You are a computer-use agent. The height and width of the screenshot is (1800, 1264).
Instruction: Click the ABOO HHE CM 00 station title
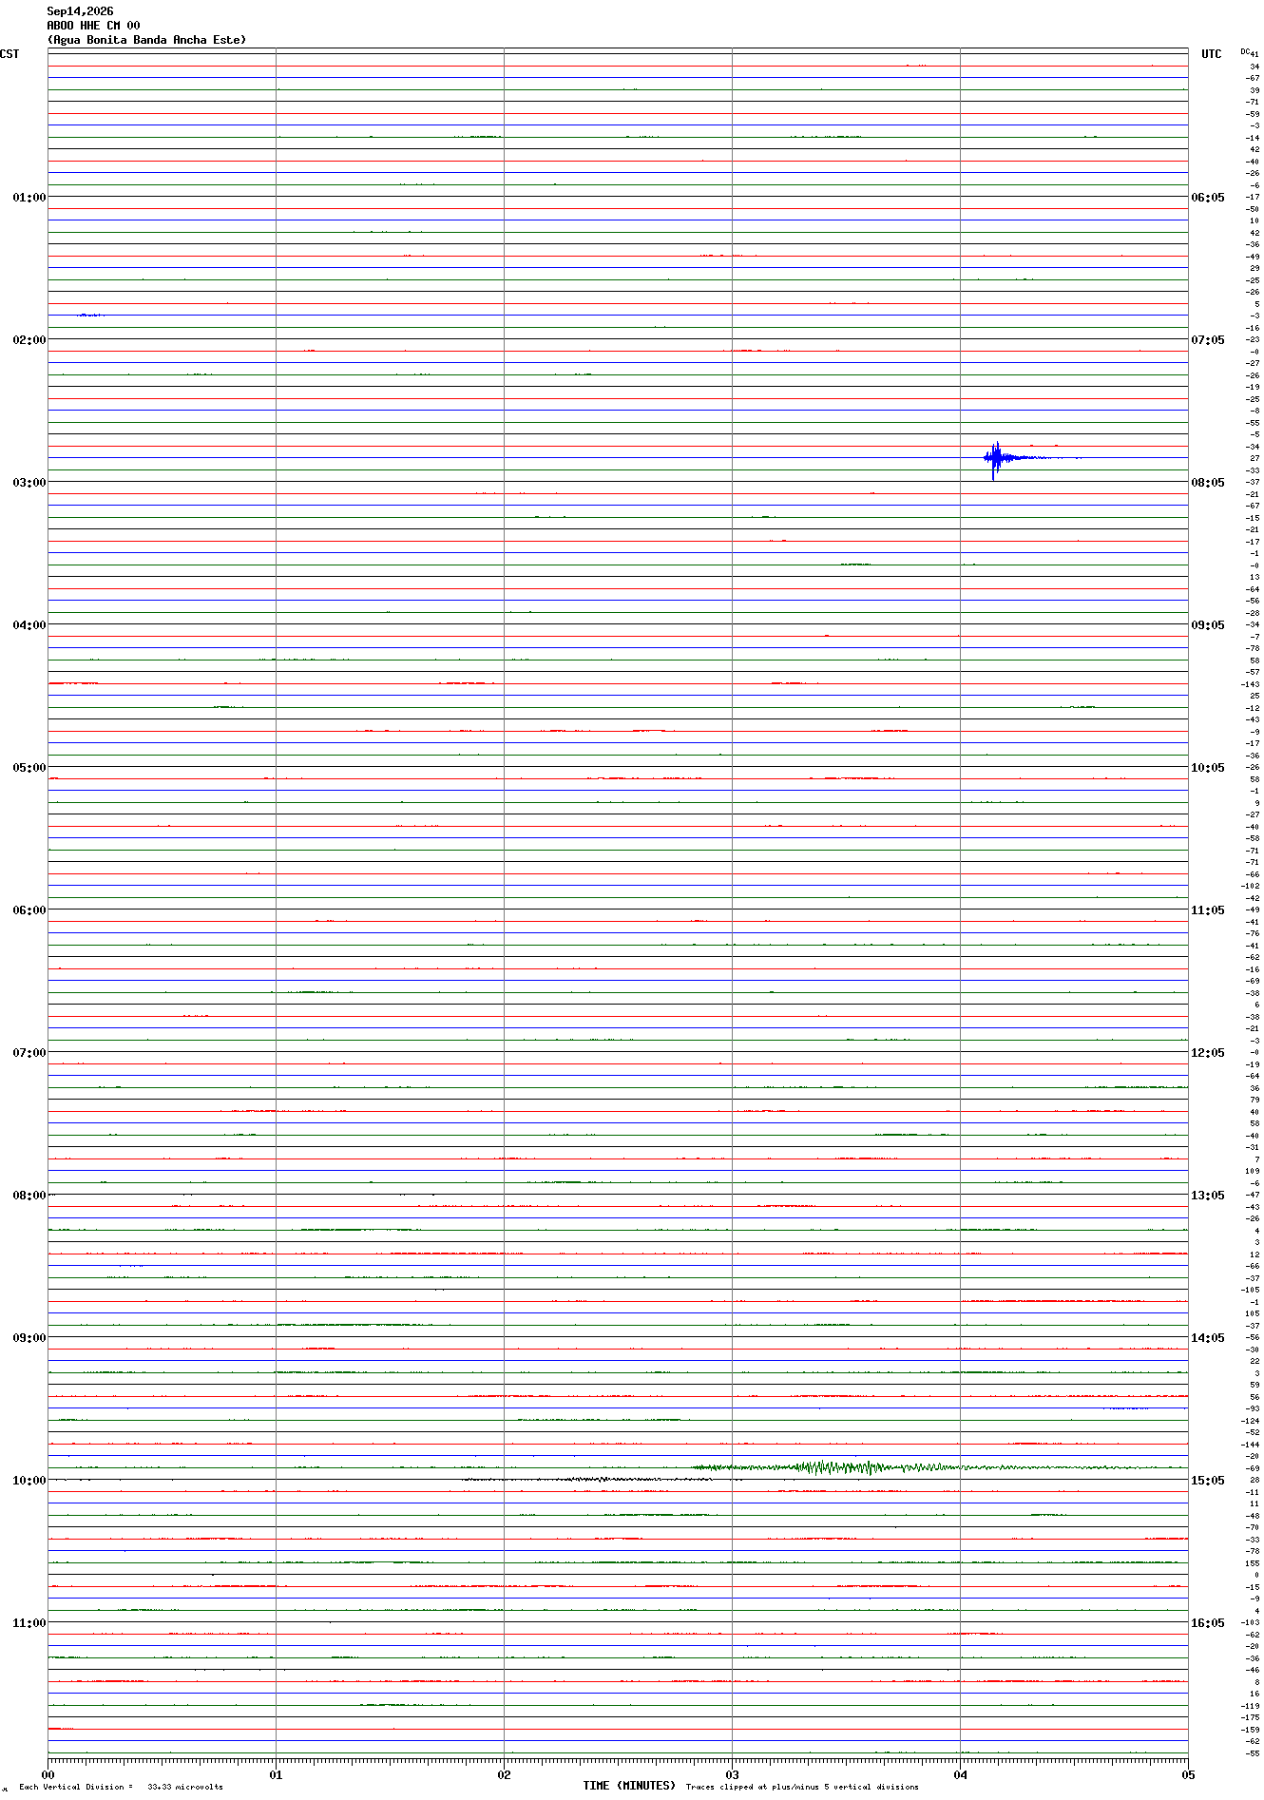pyautogui.click(x=93, y=26)
